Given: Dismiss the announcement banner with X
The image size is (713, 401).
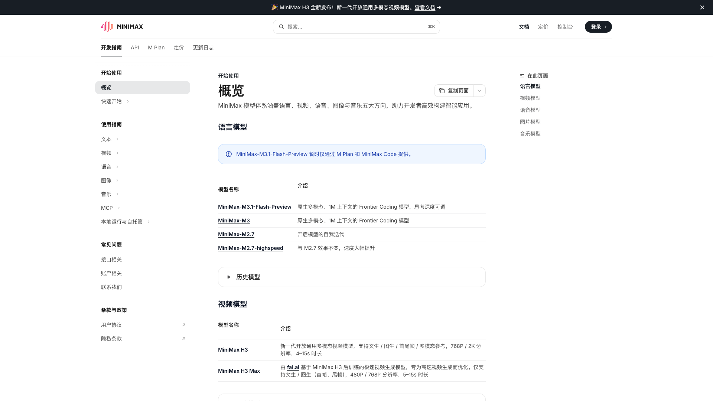Looking at the screenshot, I should pyautogui.click(x=702, y=7).
